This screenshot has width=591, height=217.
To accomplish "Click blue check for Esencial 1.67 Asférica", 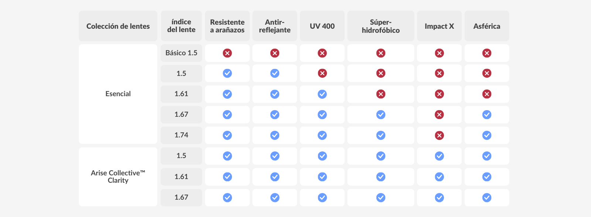I will click(486, 115).
